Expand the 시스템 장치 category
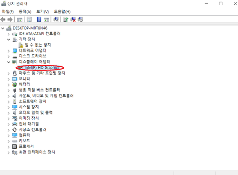The image size is (238, 175). click(x=9, y=107)
